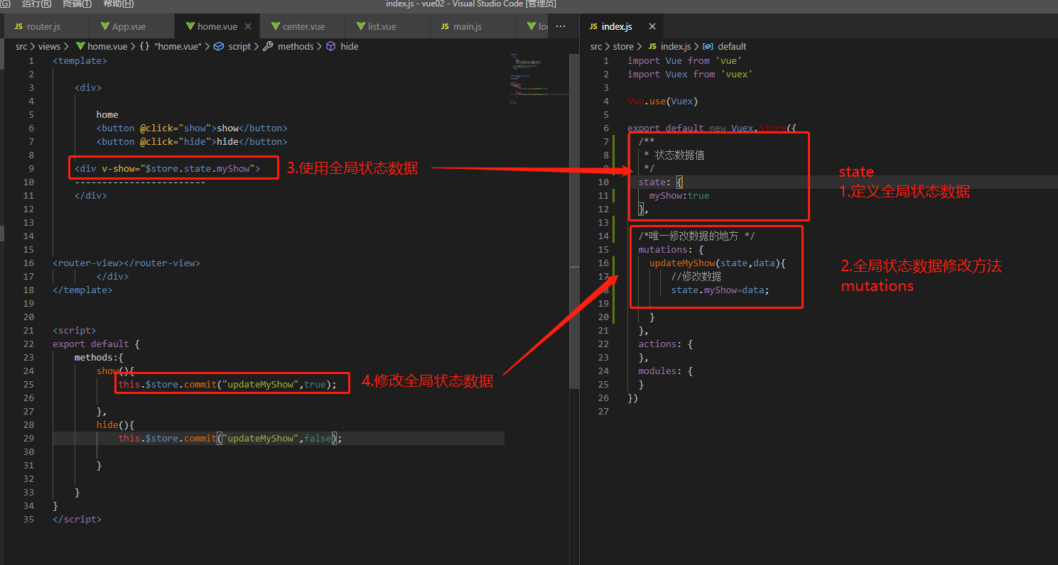Open the 运行(R) Run menu
Screen dimensions: 1058x565
pos(37,4)
